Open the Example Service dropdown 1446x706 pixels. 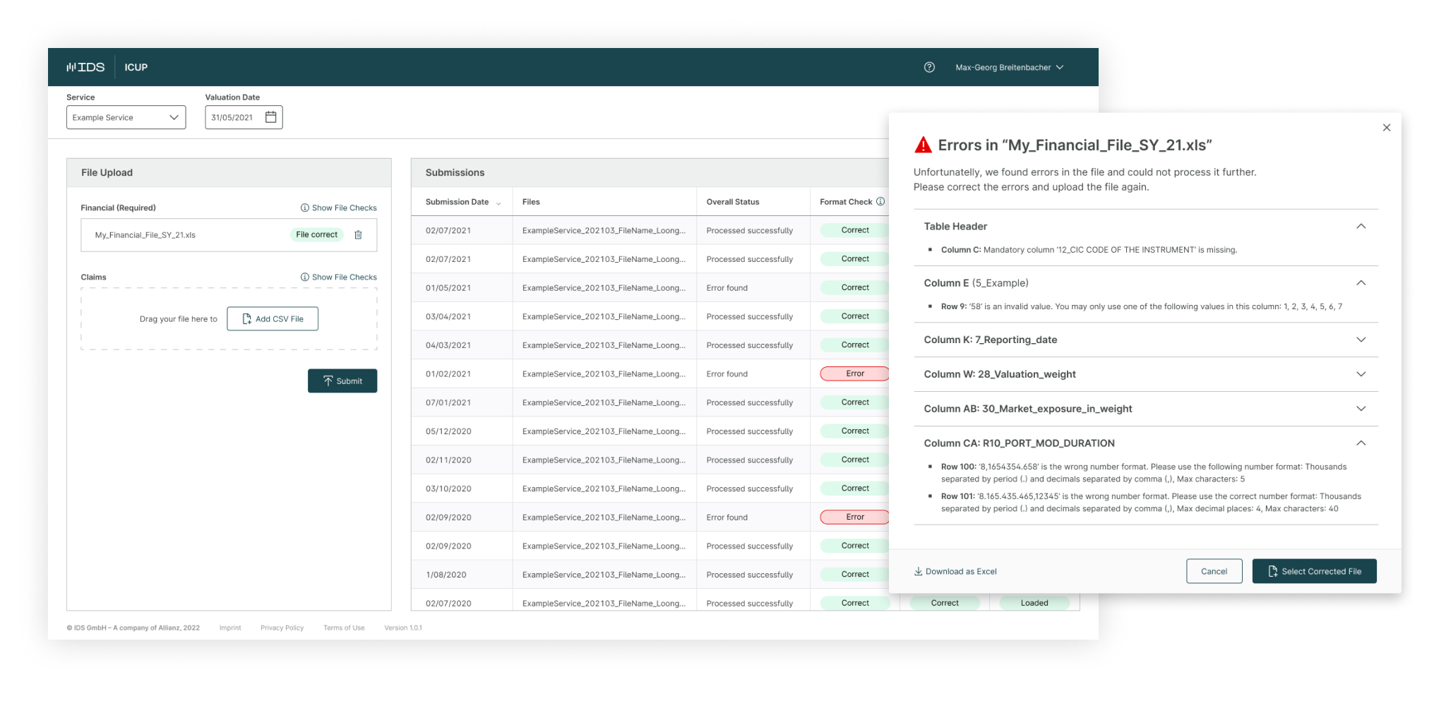click(126, 117)
